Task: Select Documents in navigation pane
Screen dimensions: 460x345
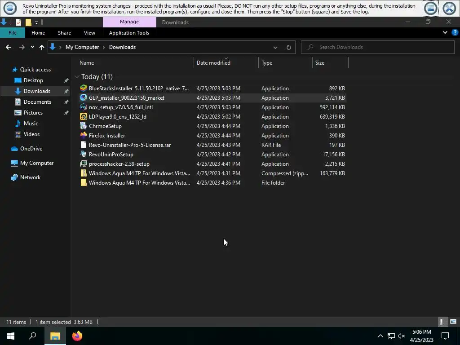Action: pos(37,102)
